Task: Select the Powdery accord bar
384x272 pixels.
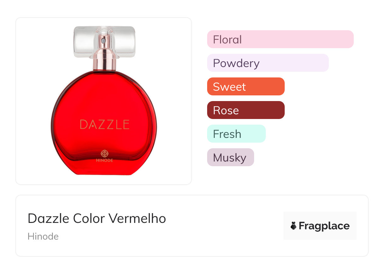Action: pyautogui.click(x=268, y=63)
